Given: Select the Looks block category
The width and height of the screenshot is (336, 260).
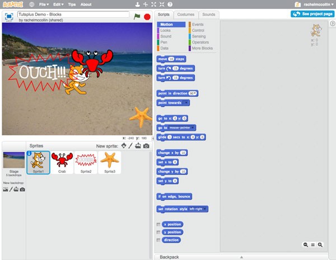Looking at the screenshot, I should click(165, 30).
